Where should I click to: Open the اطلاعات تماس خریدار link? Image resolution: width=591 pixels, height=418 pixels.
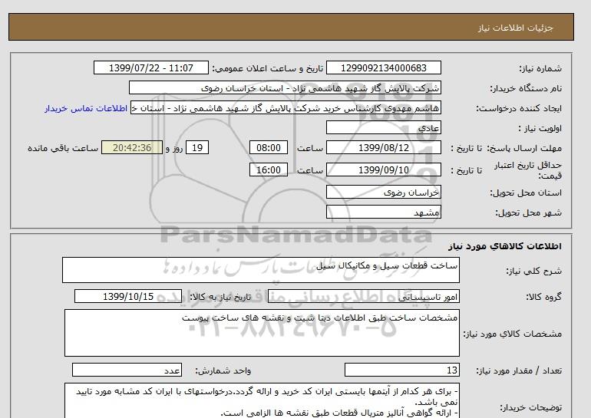click(x=87, y=108)
